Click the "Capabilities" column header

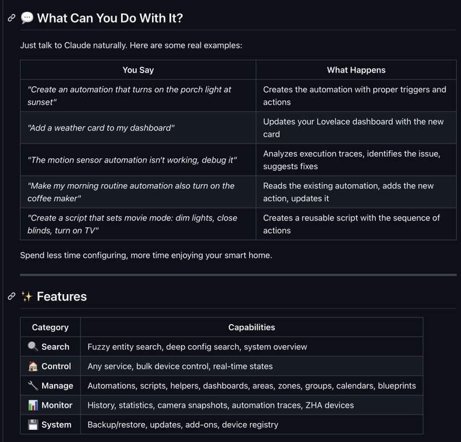pyautogui.click(x=252, y=327)
